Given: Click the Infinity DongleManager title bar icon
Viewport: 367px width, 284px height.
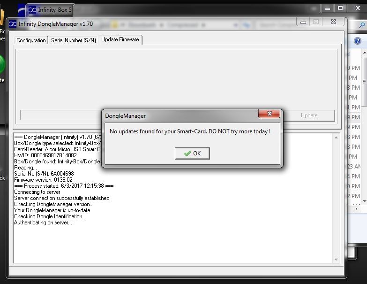Looking at the screenshot, I should pyautogui.click(x=12, y=23).
